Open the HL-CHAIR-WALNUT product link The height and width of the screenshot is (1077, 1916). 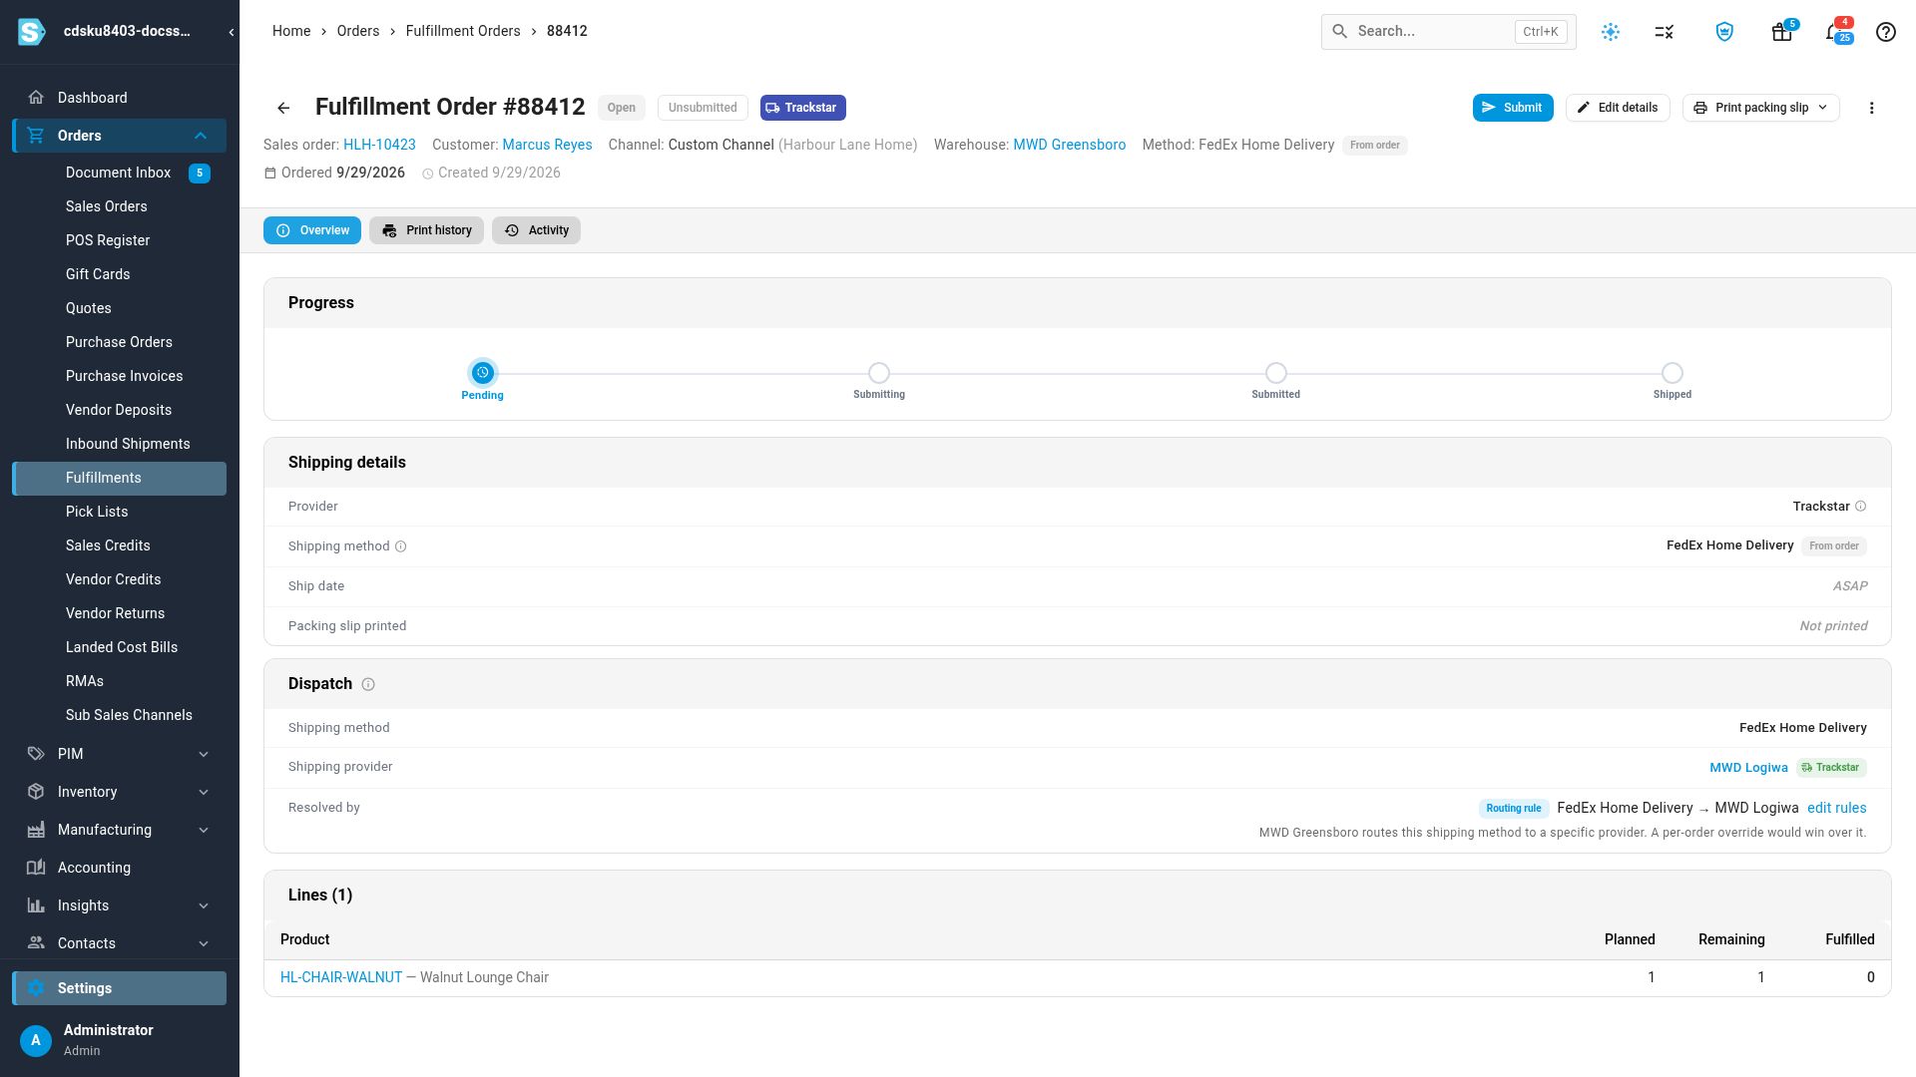341,977
